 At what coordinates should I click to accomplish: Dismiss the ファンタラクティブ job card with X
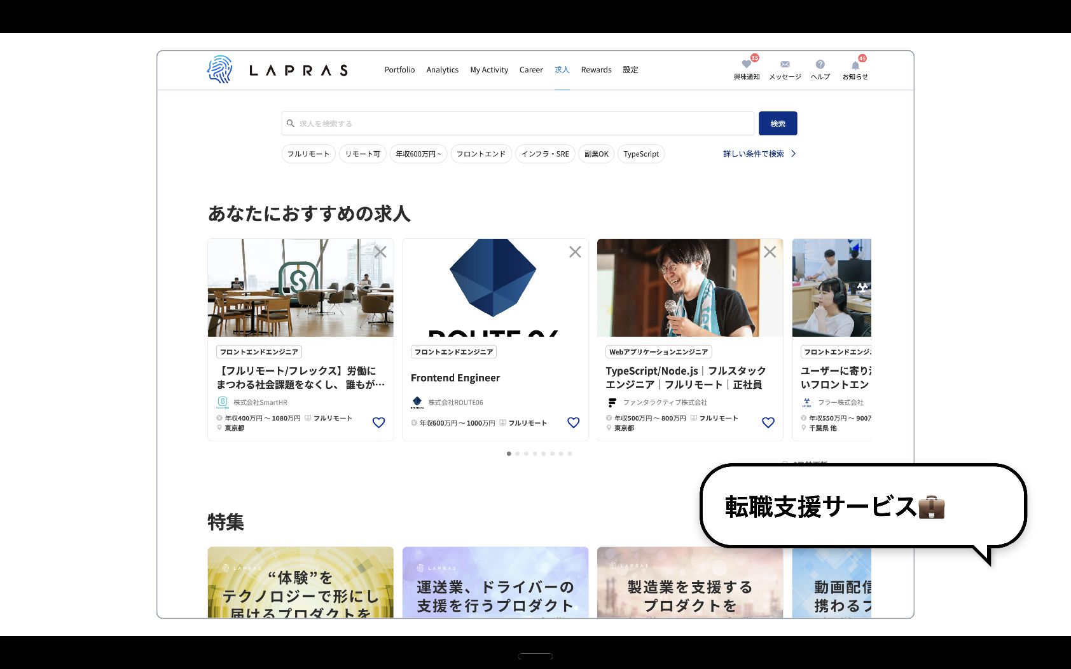click(770, 252)
